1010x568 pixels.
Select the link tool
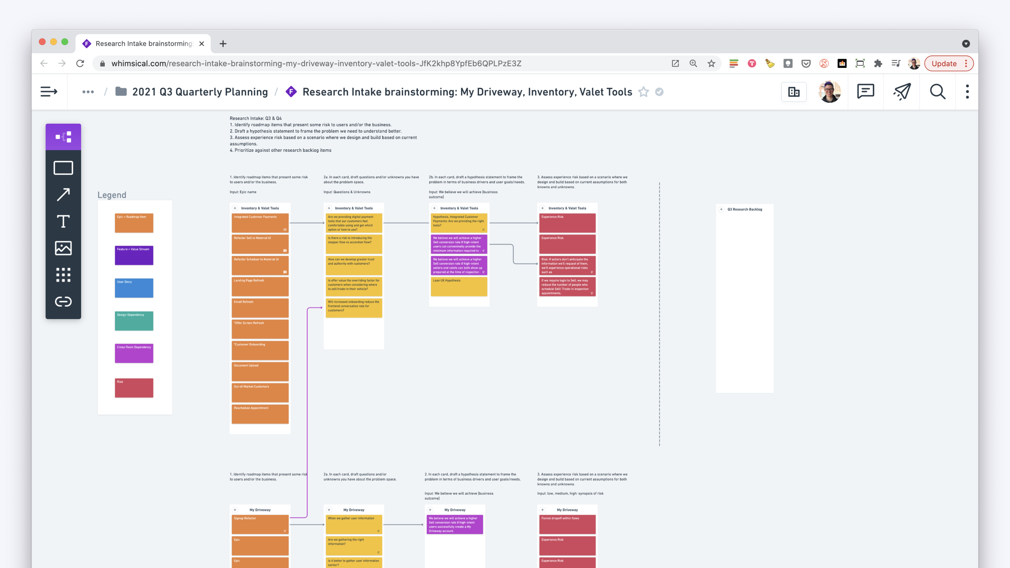point(63,301)
